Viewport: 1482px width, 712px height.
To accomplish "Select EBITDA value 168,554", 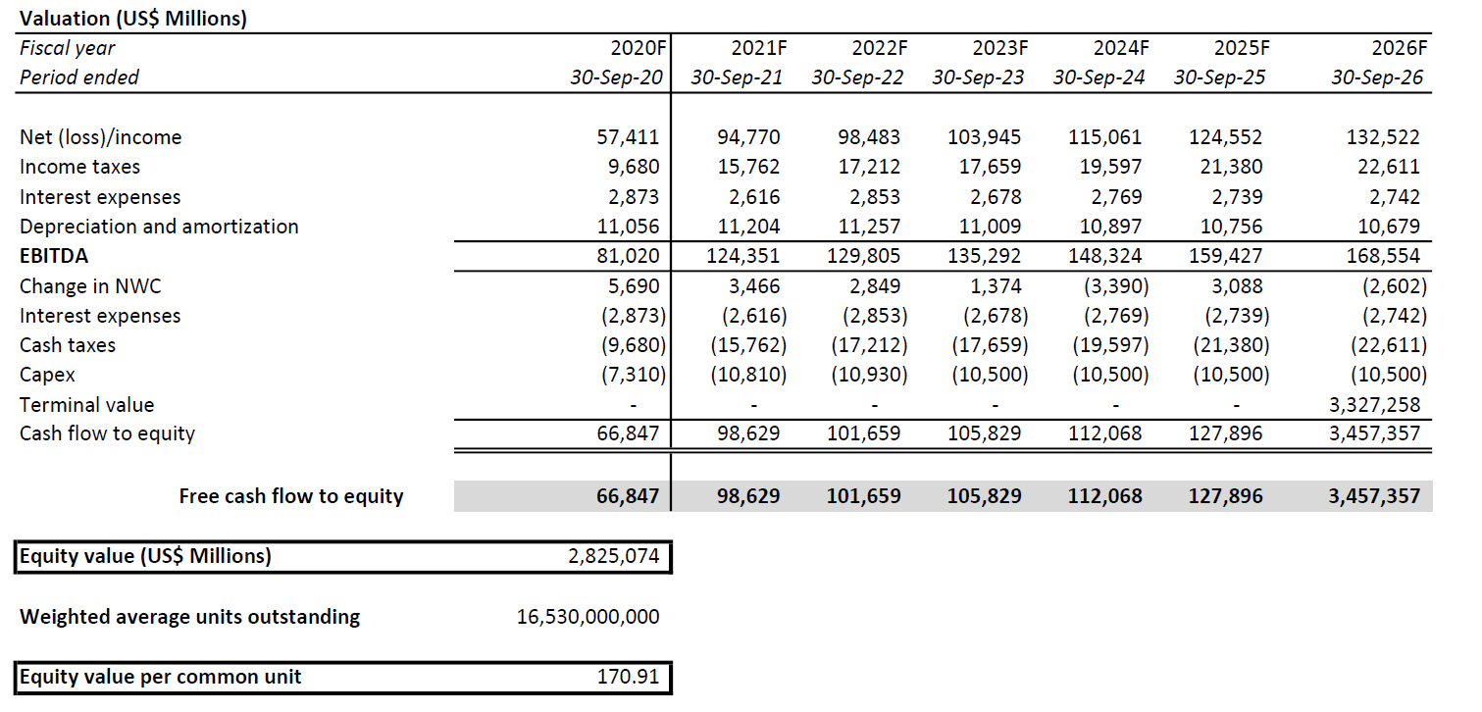I will pyautogui.click(x=1383, y=256).
